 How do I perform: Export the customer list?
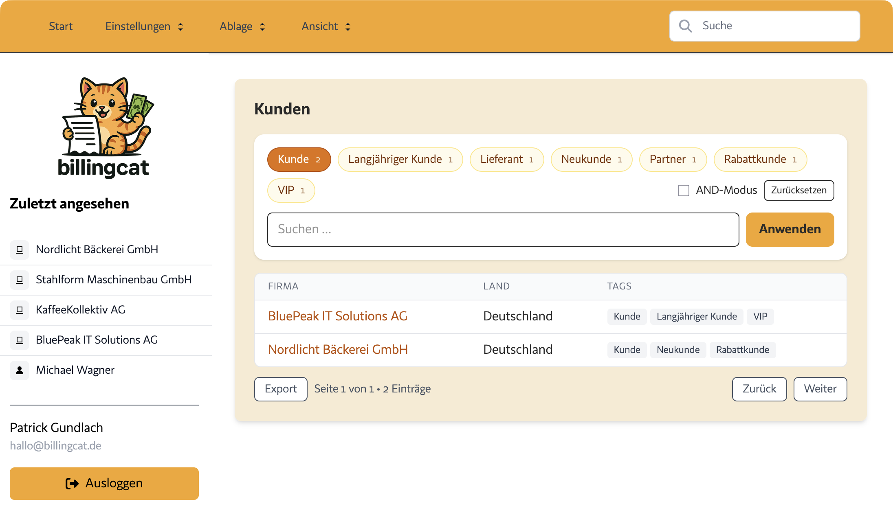[x=280, y=389]
